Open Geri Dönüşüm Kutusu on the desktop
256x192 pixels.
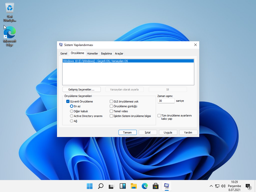(9, 8)
